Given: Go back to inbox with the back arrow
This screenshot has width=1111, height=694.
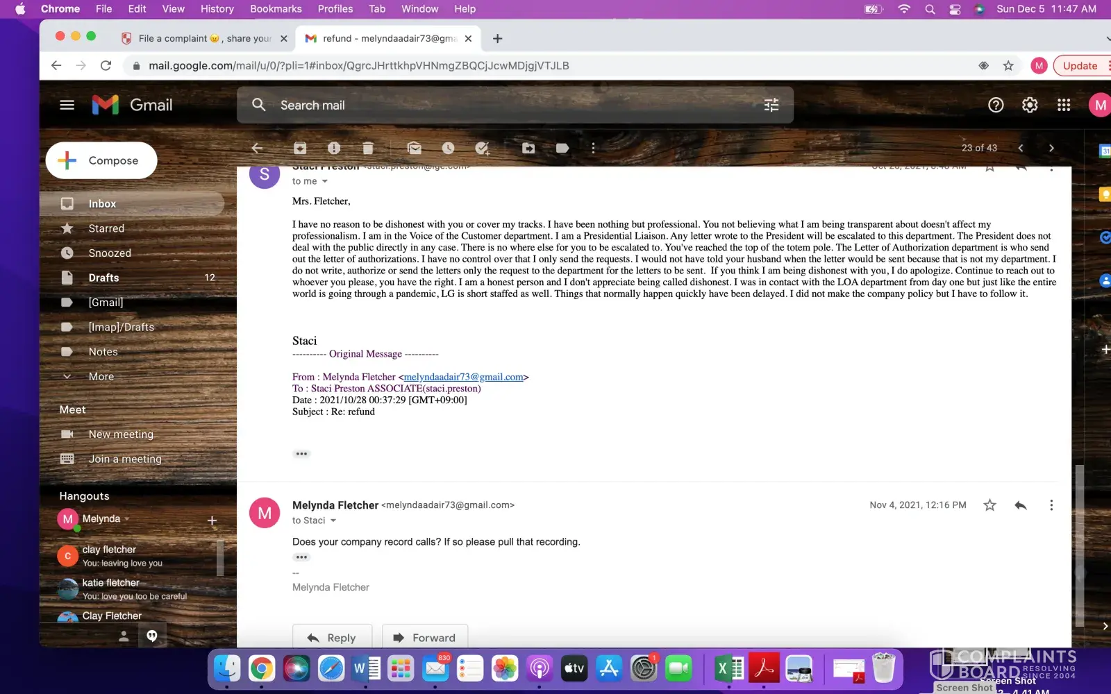Looking at the screenshot, I should click(257, 148).
